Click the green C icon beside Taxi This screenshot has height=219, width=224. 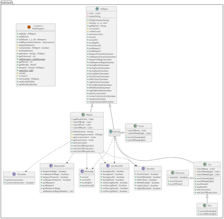click(204, 205)
